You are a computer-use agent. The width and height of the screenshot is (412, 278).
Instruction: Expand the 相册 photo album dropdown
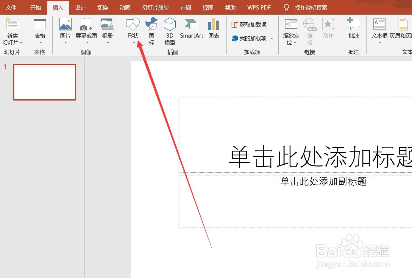point(108,43)
